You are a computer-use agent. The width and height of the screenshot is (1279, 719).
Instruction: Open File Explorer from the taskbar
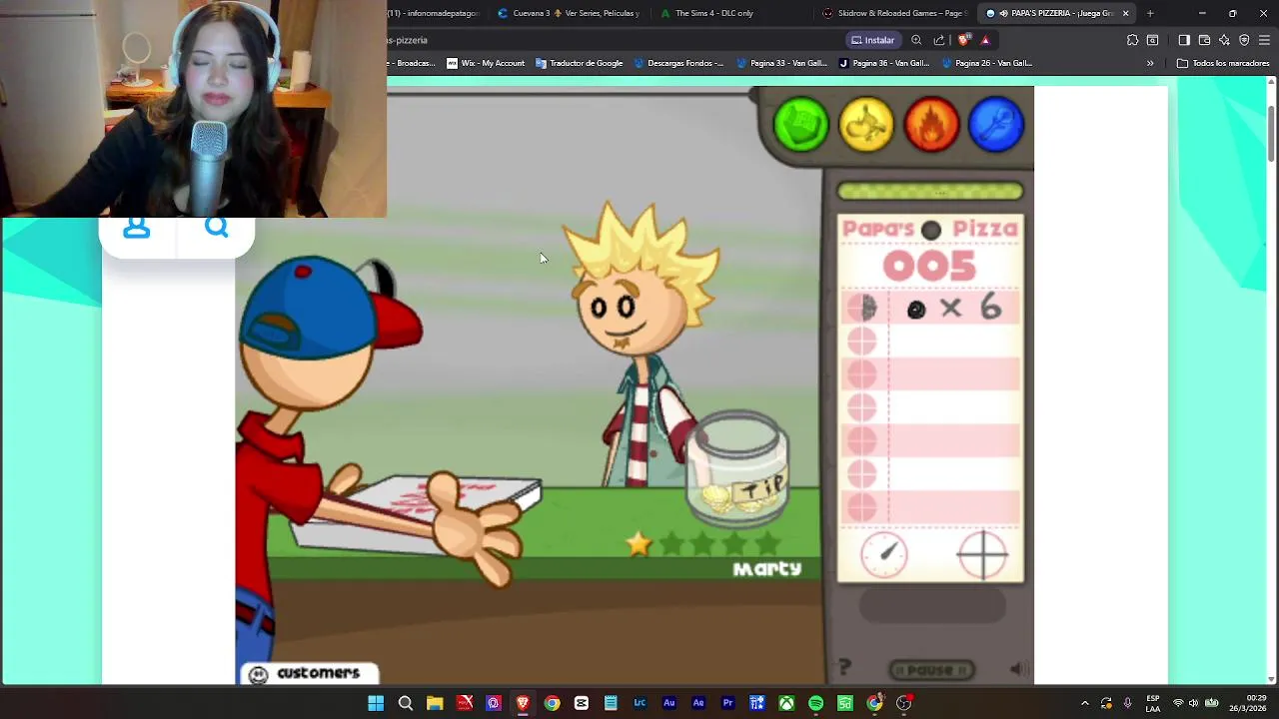pos(435,703)
